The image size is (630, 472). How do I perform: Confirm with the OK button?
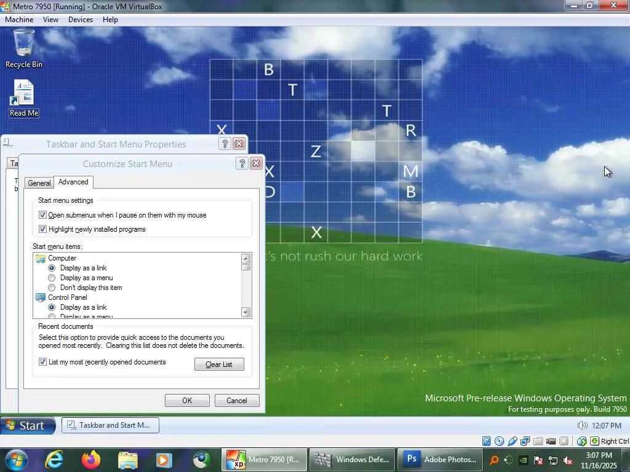click(187, 400)
